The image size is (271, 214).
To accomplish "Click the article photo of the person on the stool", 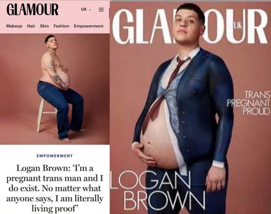I will (x=55, y=89).
